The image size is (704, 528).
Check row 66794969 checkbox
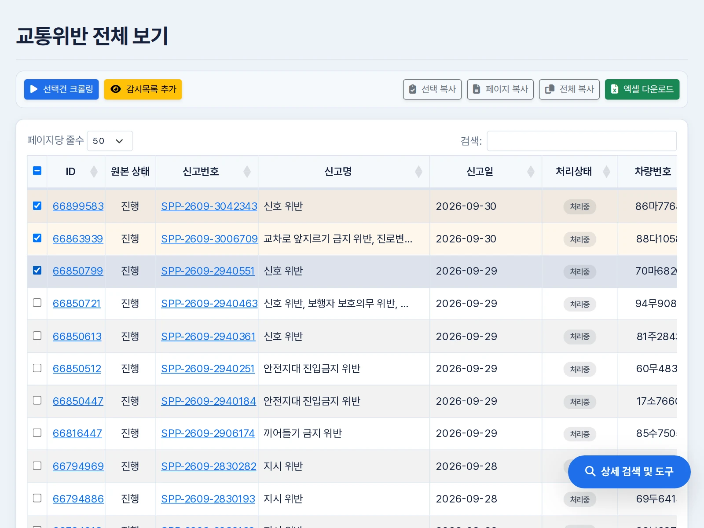point(37,466)
